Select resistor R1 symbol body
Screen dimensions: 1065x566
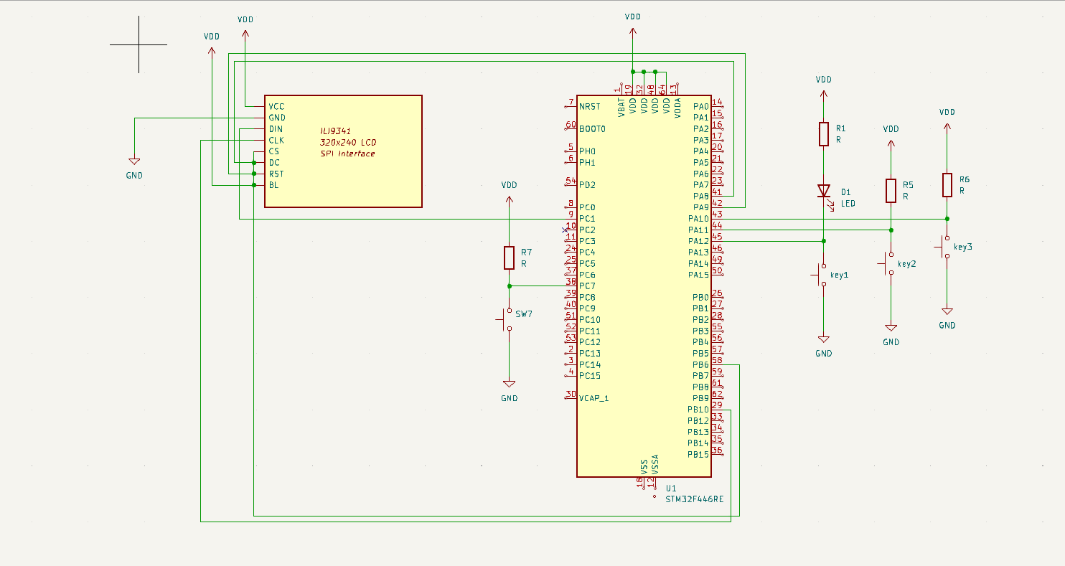tap(824, 134)
